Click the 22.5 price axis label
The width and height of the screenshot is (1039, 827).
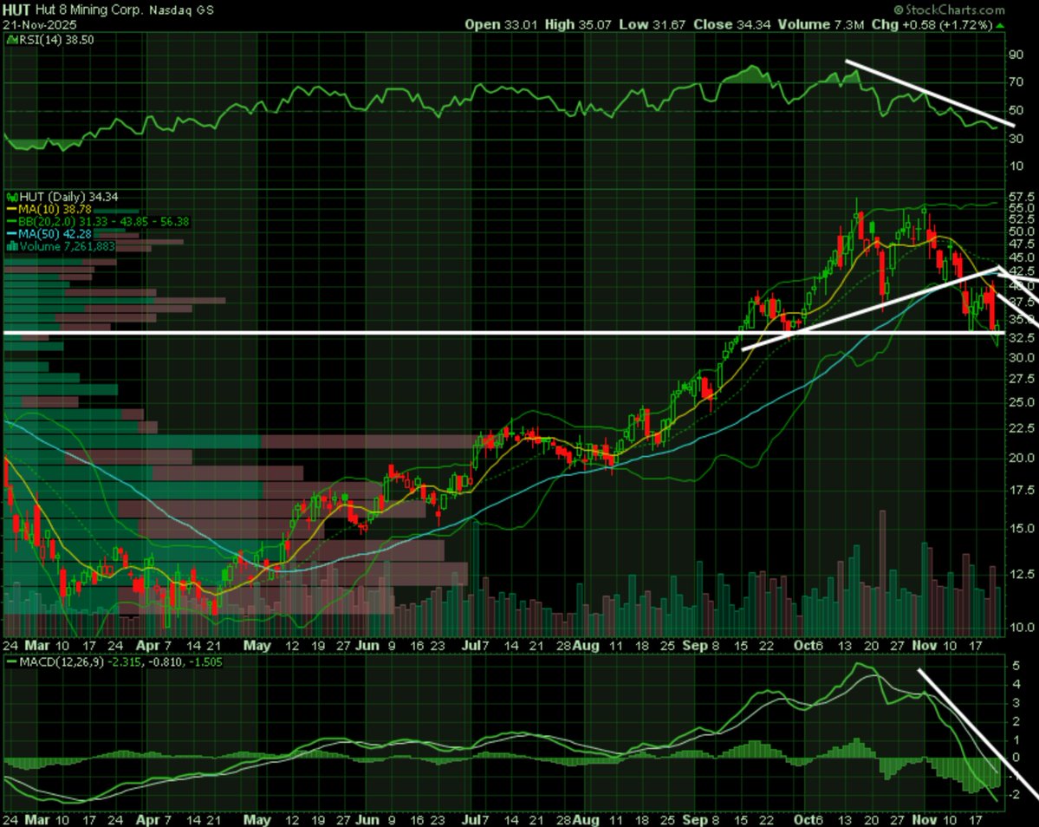pos(1021,428)
